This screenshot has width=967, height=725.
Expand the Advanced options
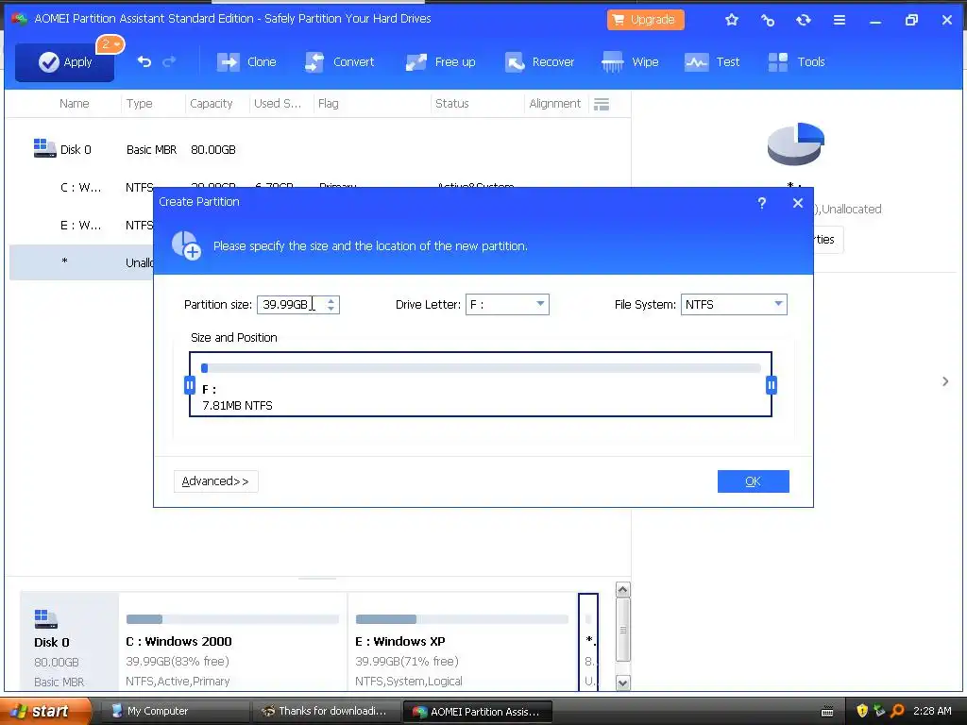coord(216,481)
